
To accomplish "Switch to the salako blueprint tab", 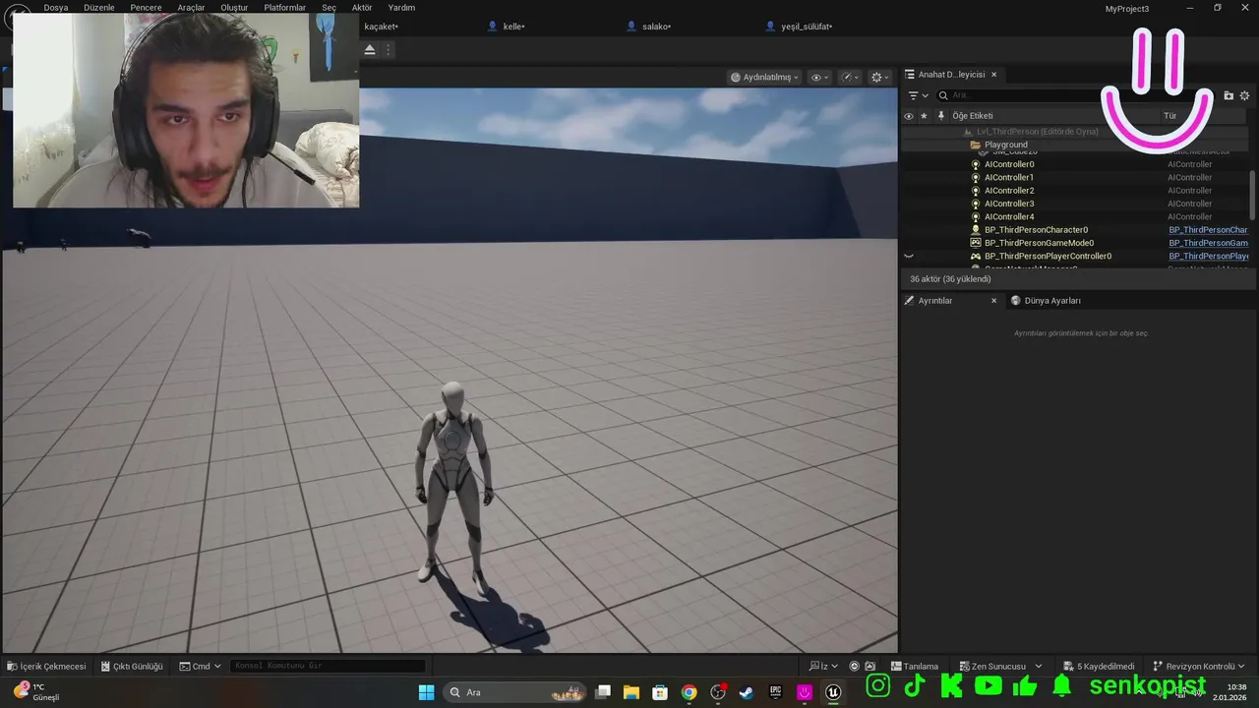I will pos(655,27).
